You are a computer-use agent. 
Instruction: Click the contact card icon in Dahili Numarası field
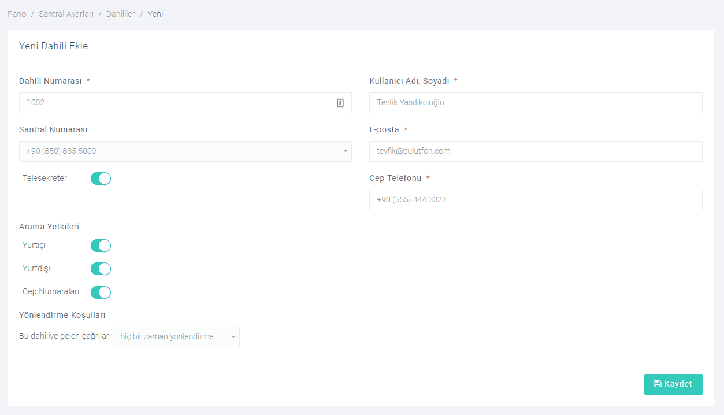click(x=340, y=103)
